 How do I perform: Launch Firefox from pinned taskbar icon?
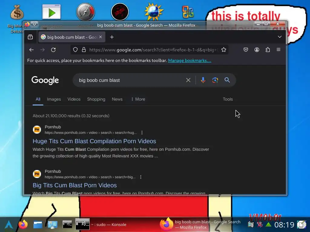pyautogui.click(x=23, y=224)
